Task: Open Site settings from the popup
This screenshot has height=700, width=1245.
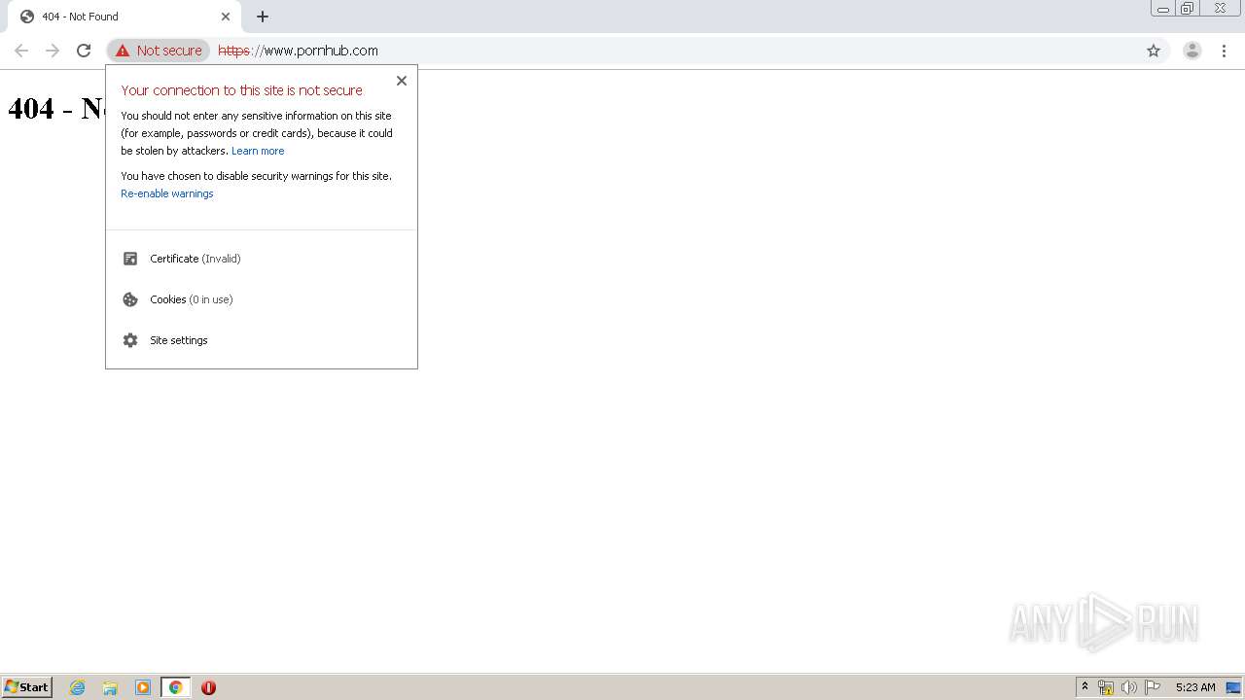Action: 262,340
